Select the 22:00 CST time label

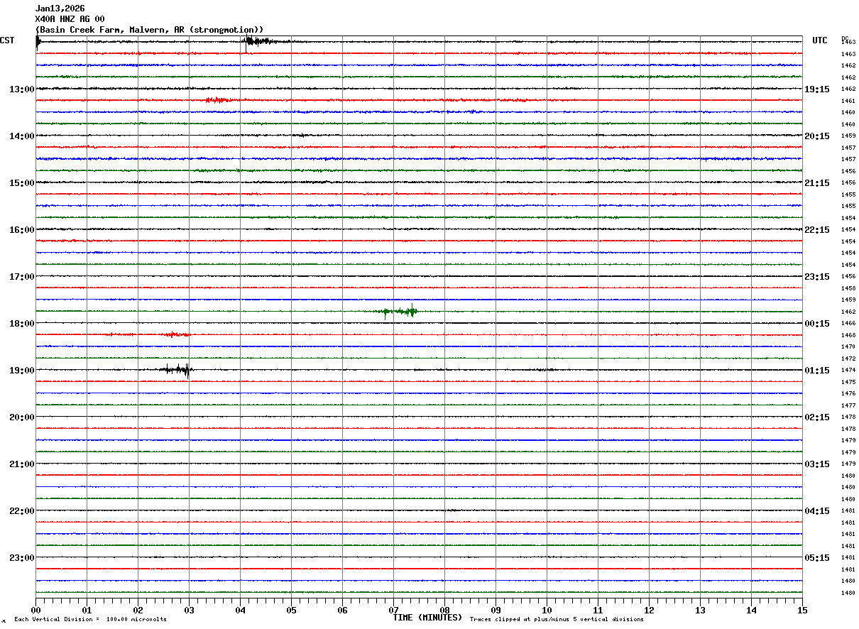pos(21,511)
